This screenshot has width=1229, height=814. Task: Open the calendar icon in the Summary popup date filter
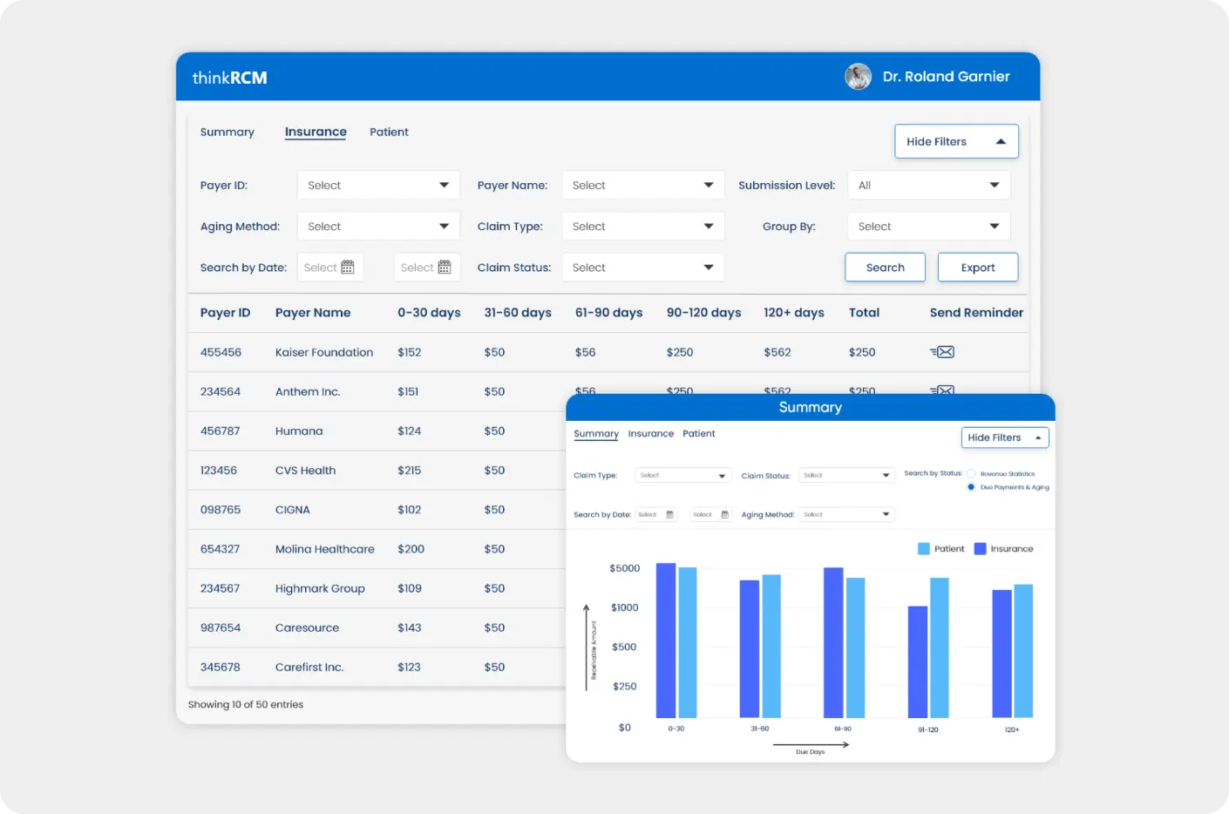(x=670, y=515)
